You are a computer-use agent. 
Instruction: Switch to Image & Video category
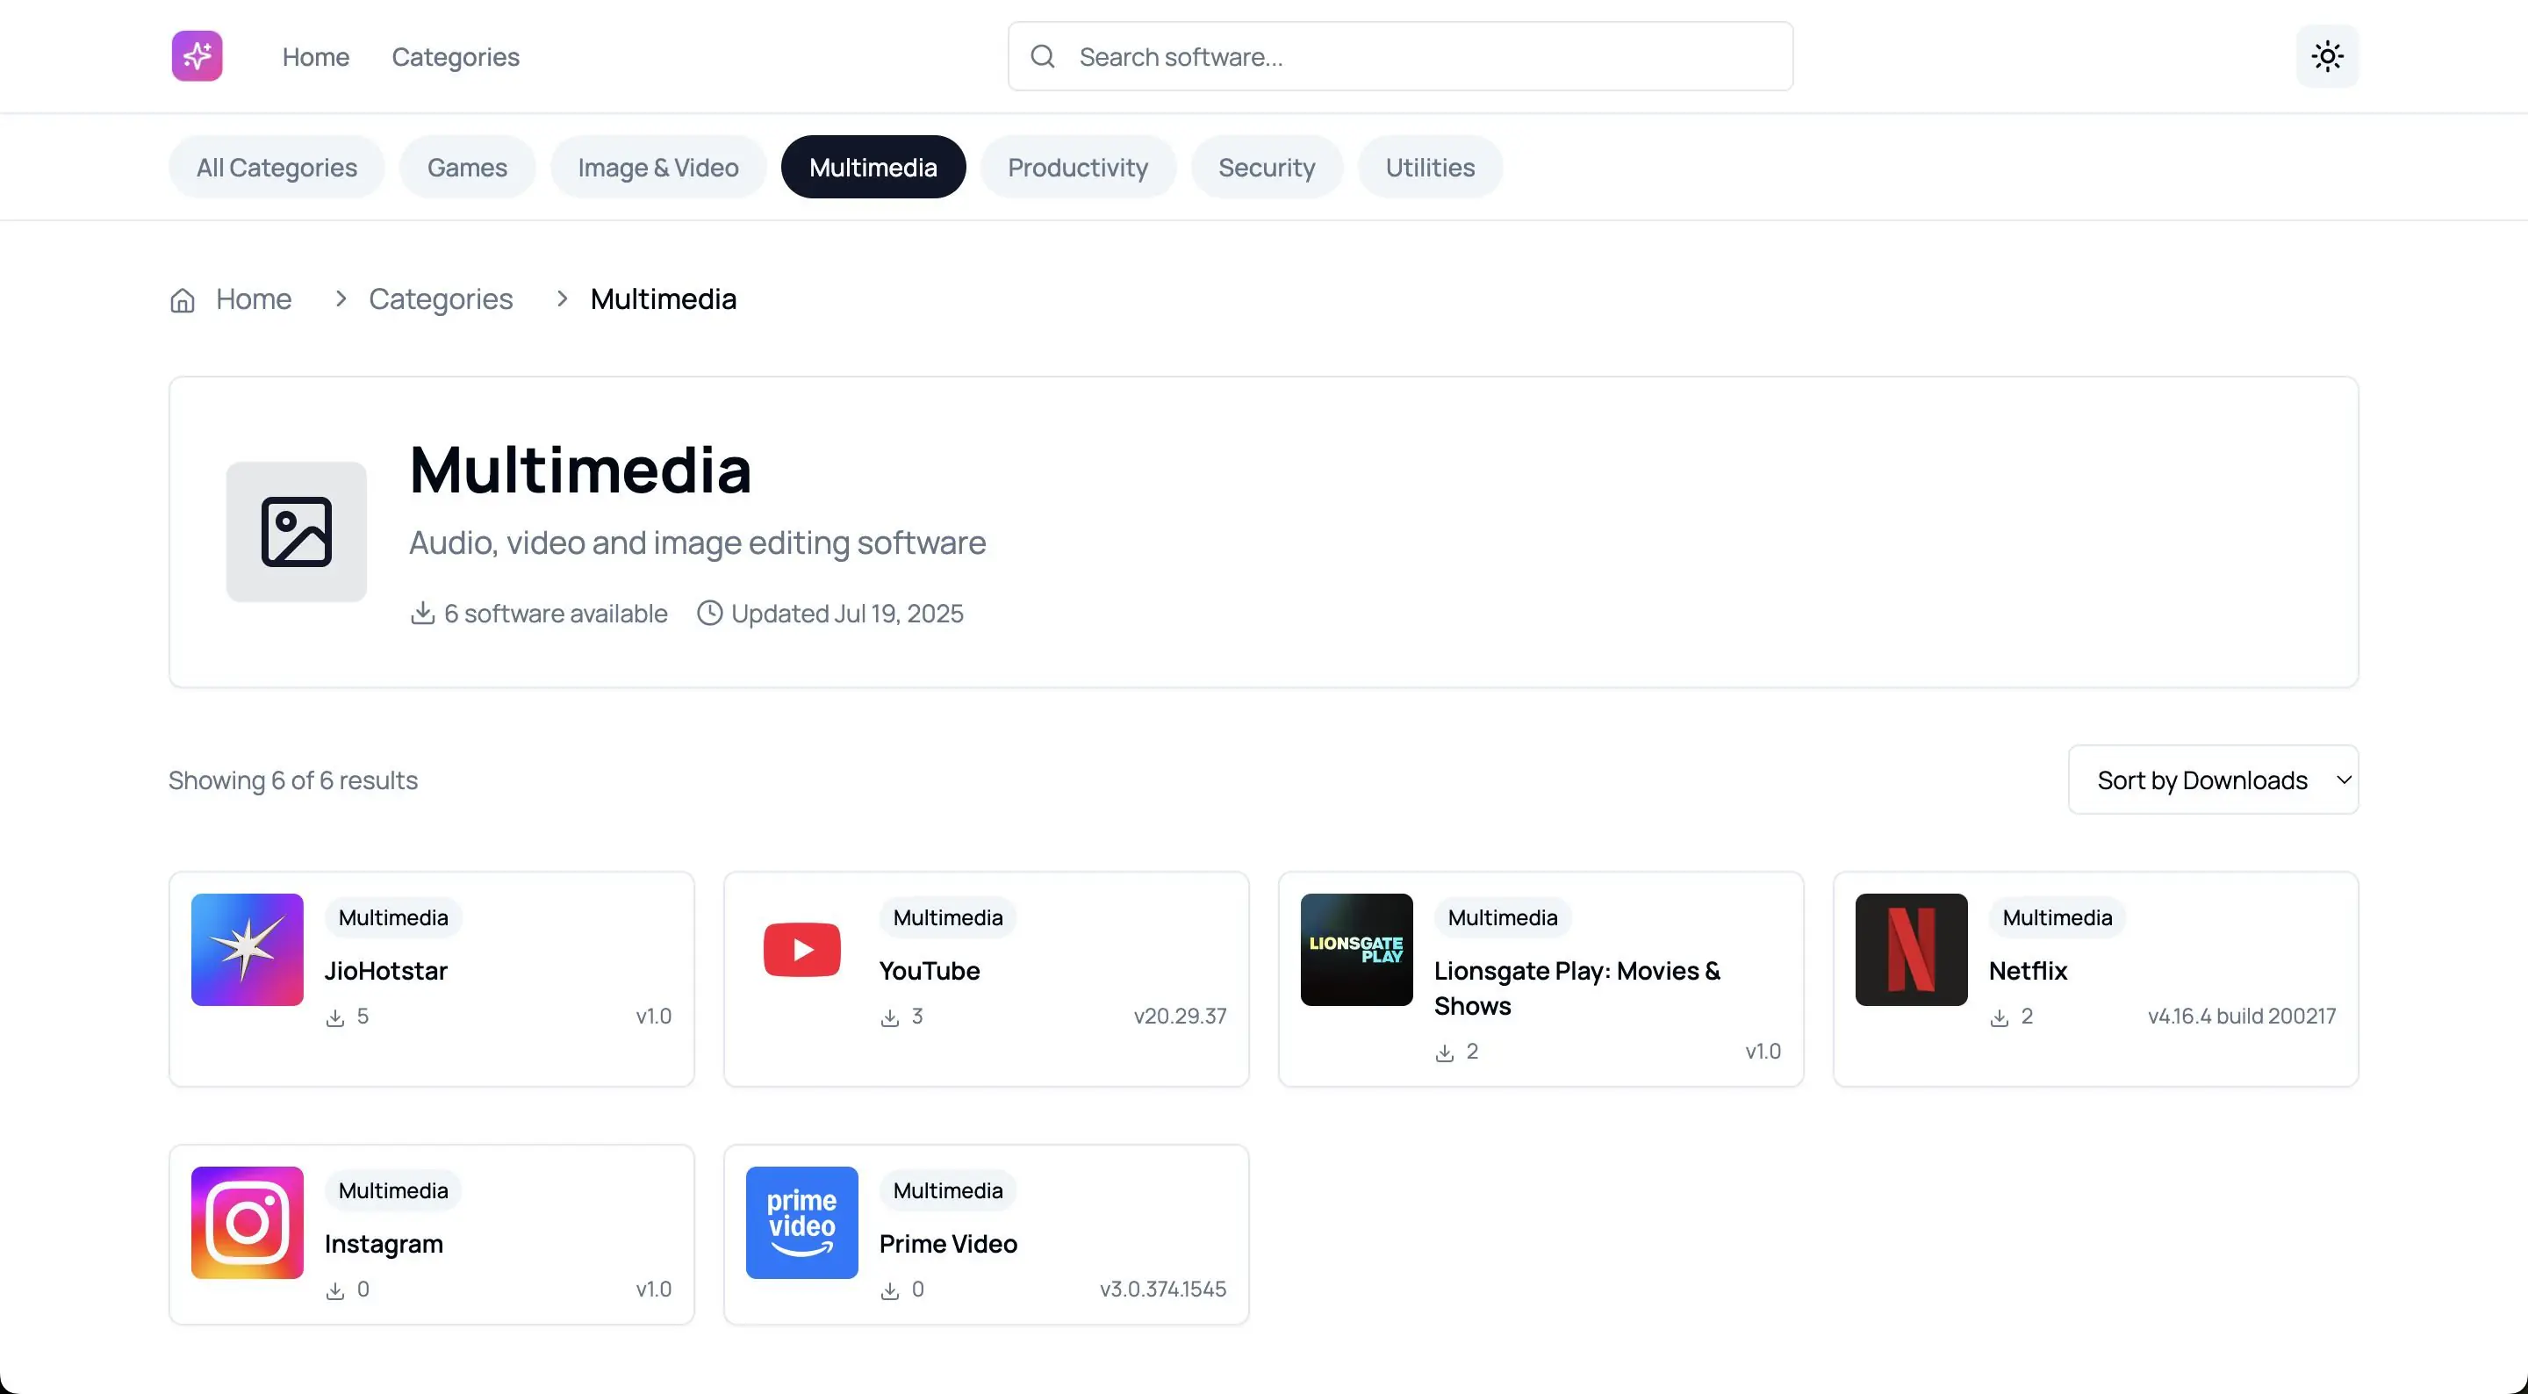(x=657, y=167)
